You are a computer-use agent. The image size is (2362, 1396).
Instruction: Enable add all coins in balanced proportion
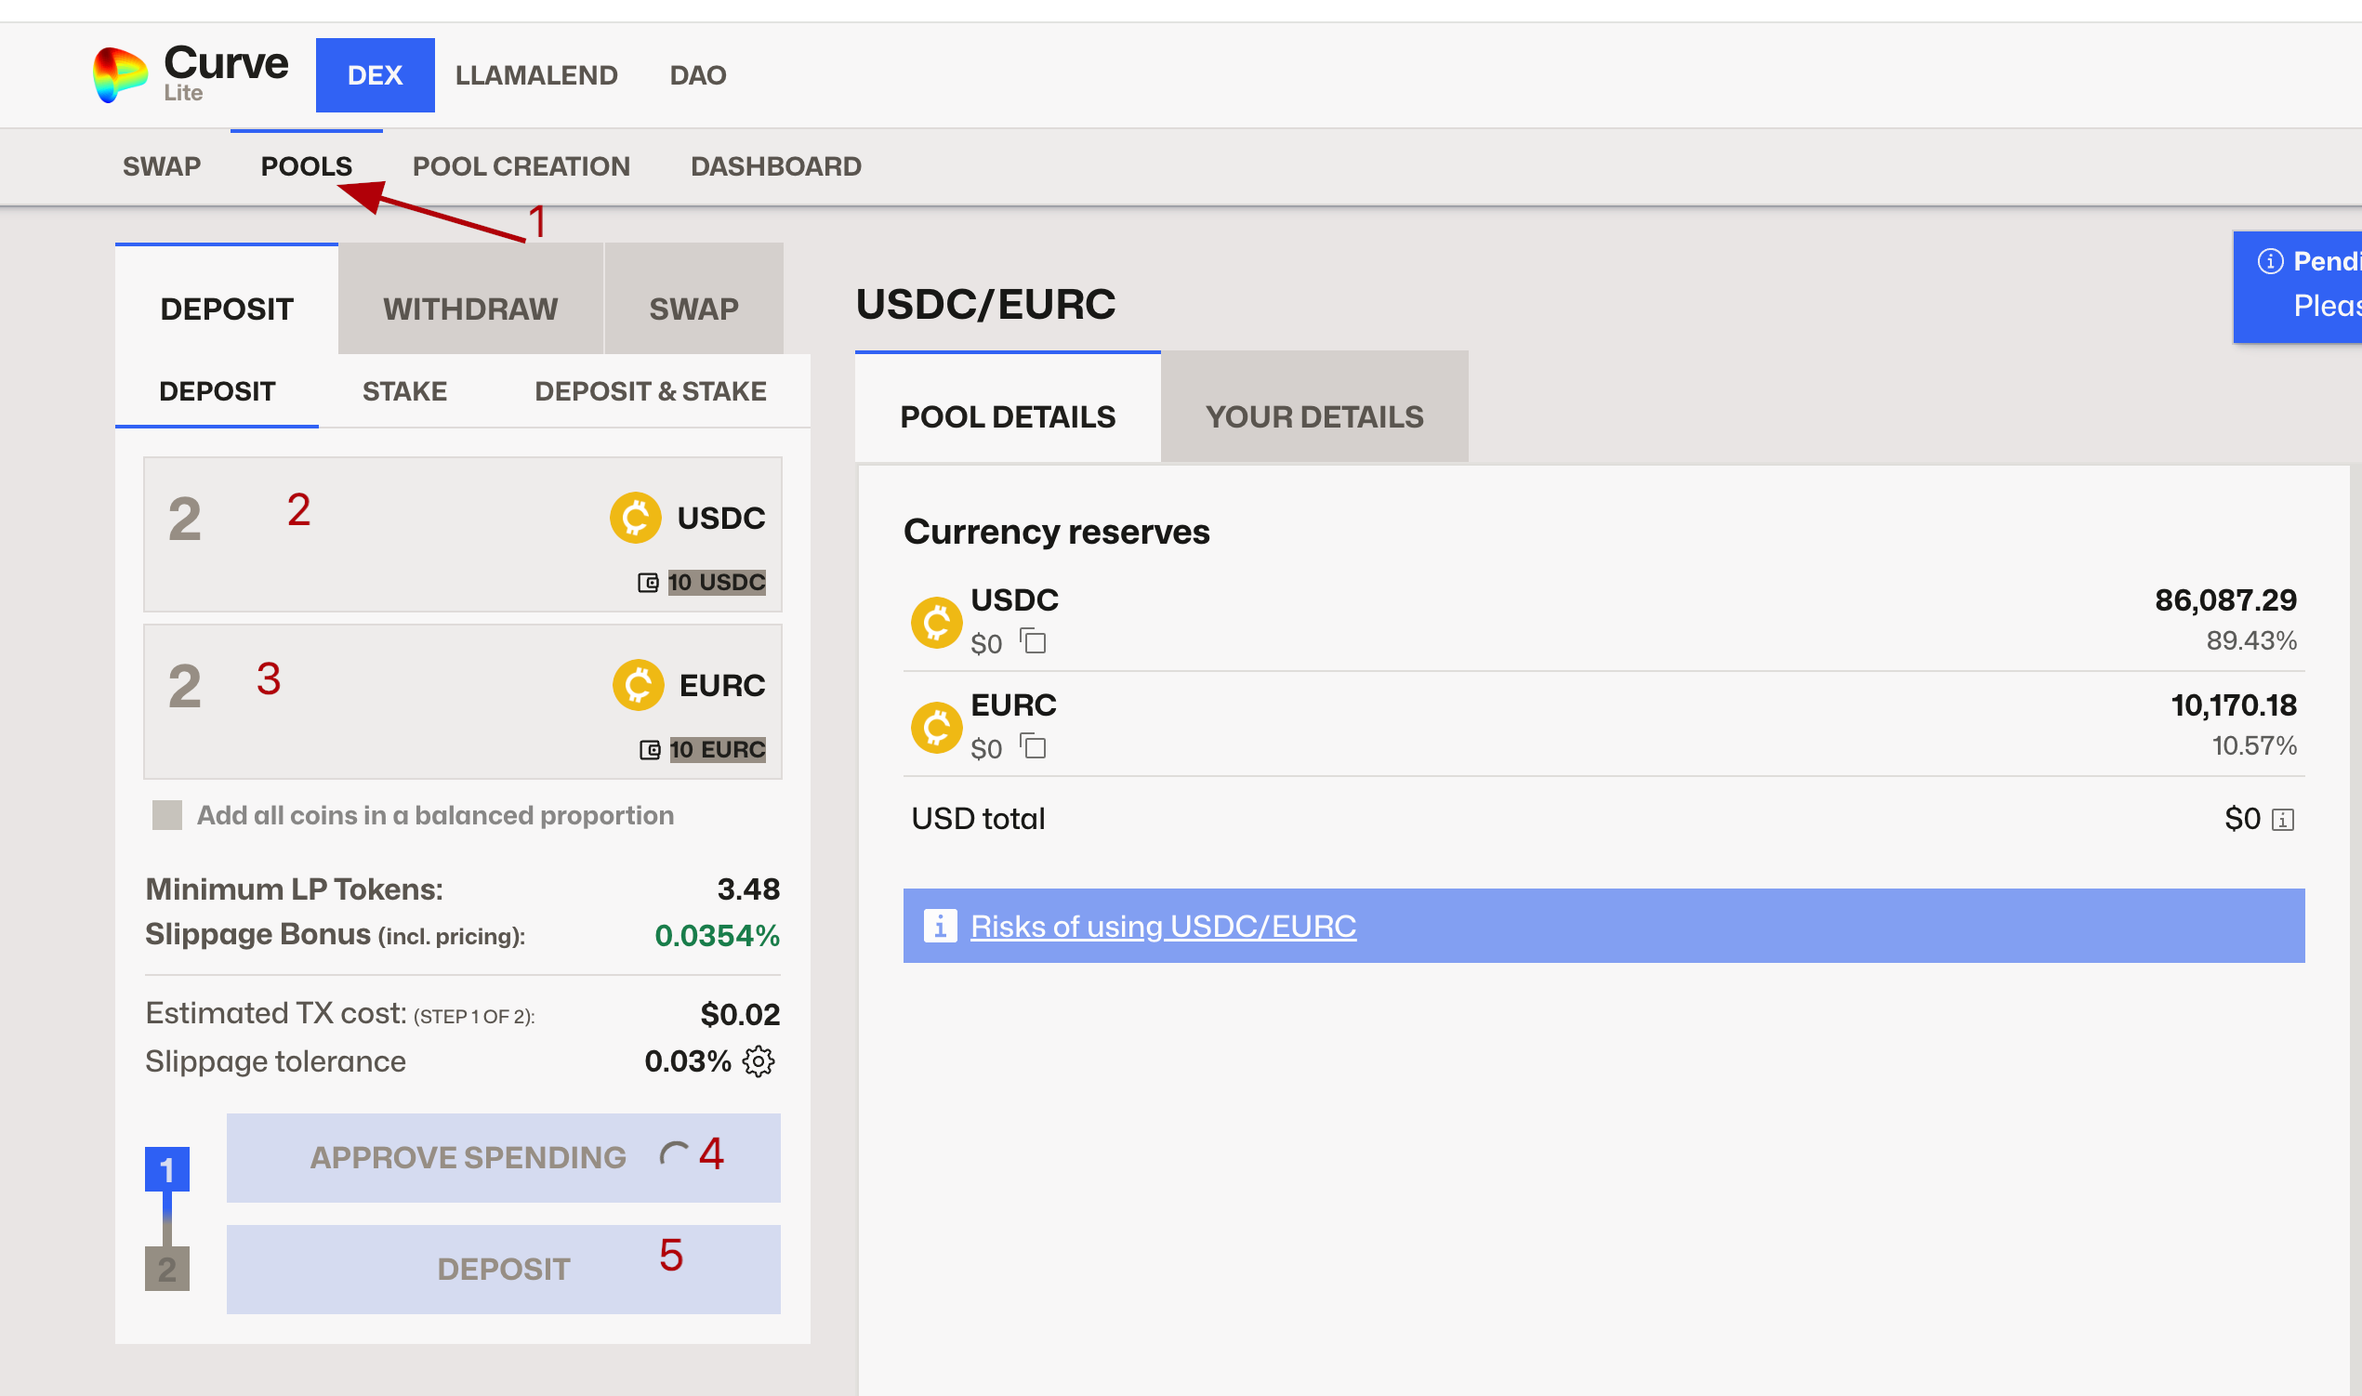(166, 815)
